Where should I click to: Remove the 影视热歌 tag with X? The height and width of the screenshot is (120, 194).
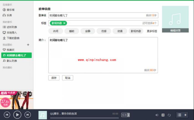point(64,23)
